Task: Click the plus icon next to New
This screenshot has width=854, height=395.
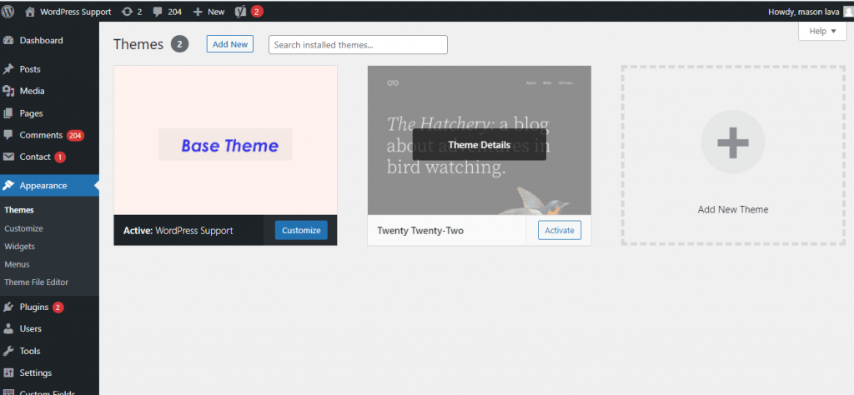Action: tap(198, 12)
